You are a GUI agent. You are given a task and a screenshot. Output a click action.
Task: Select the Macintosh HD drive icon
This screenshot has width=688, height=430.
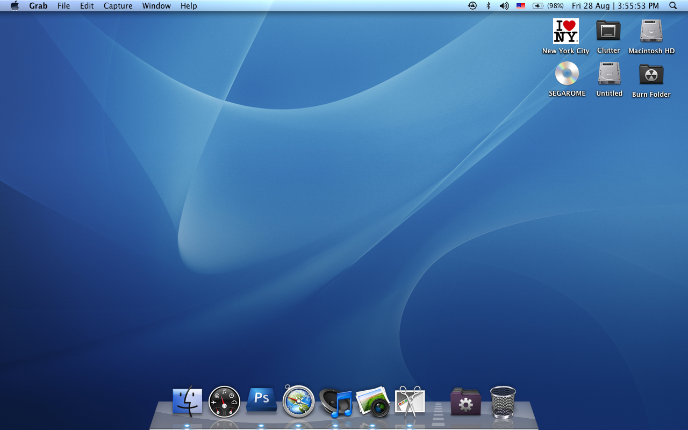tap(651, 31)
